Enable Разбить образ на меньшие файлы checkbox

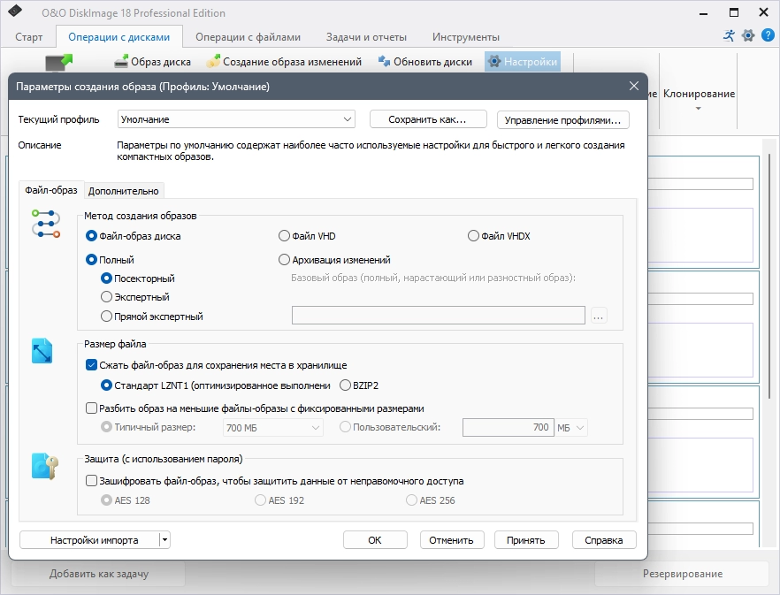point(256,408)
